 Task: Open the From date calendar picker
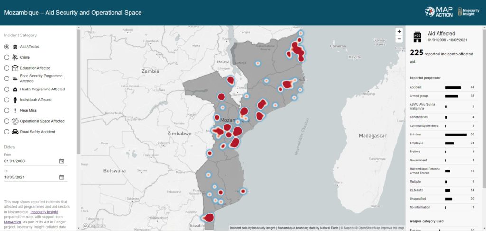(x=61, y=161)
